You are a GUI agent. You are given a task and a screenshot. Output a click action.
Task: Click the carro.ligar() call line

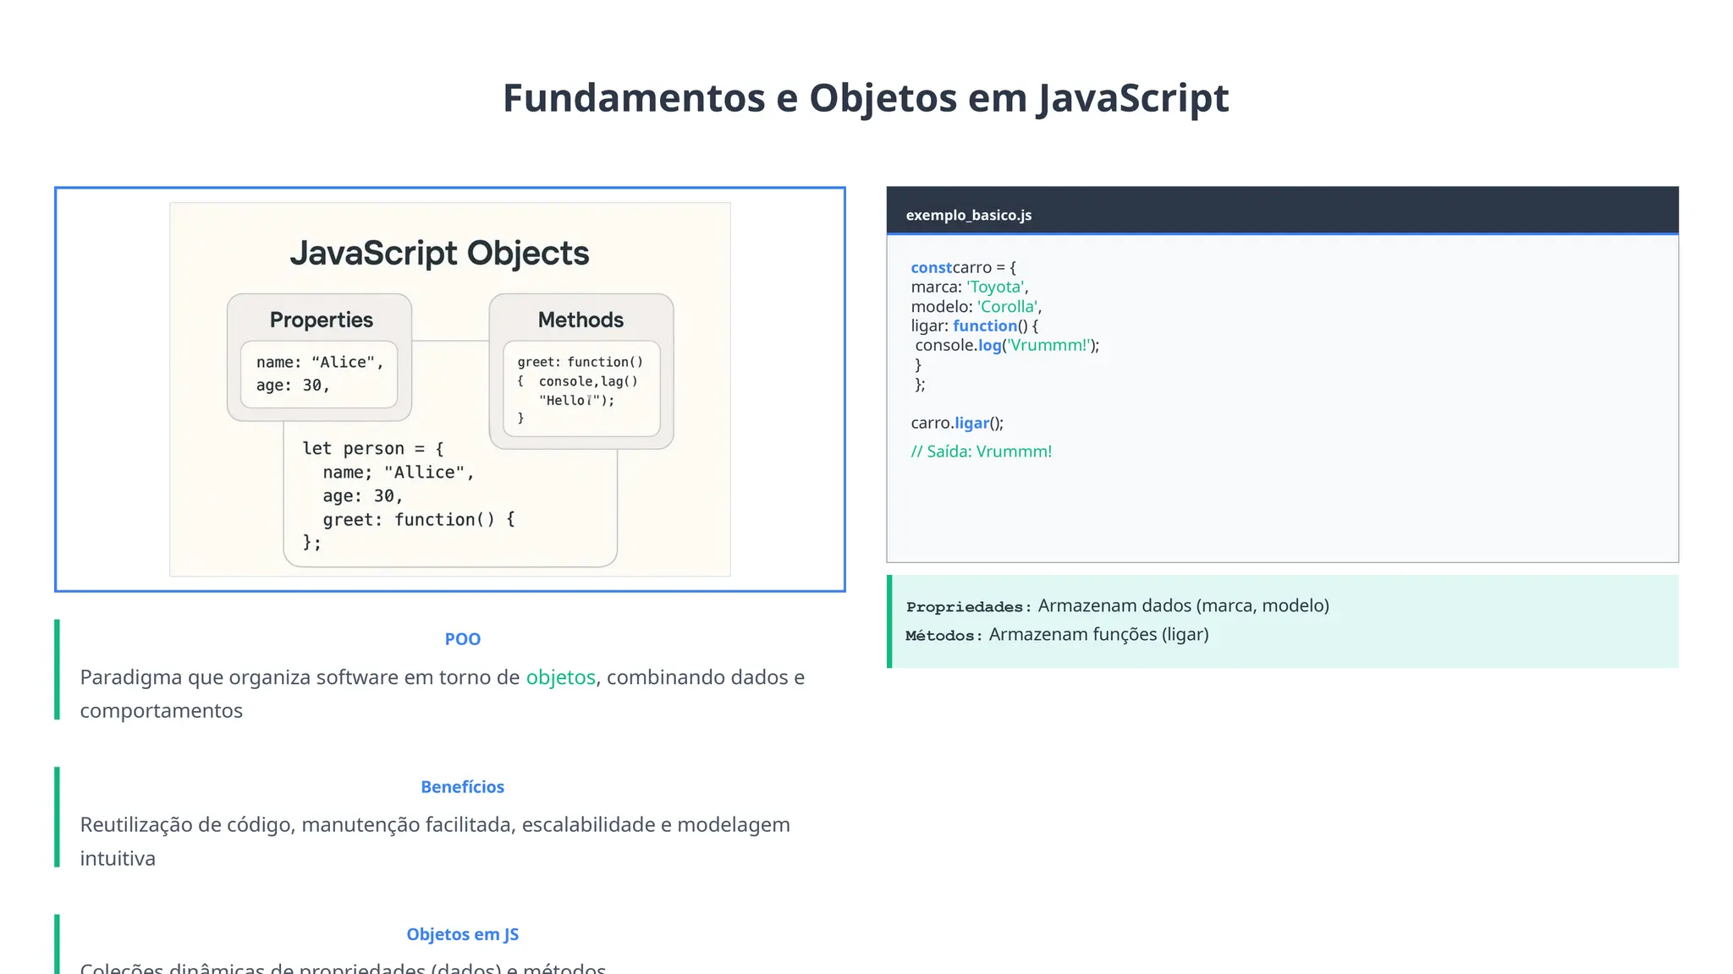pos(956,423)
